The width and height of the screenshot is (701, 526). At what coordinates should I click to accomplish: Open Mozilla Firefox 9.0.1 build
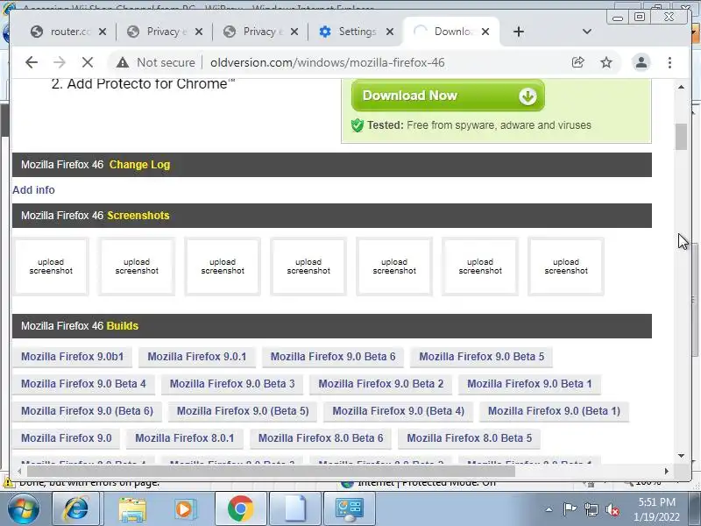coord(196,357)
